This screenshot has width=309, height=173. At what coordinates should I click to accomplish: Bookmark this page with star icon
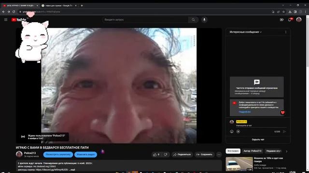[283, 12]
